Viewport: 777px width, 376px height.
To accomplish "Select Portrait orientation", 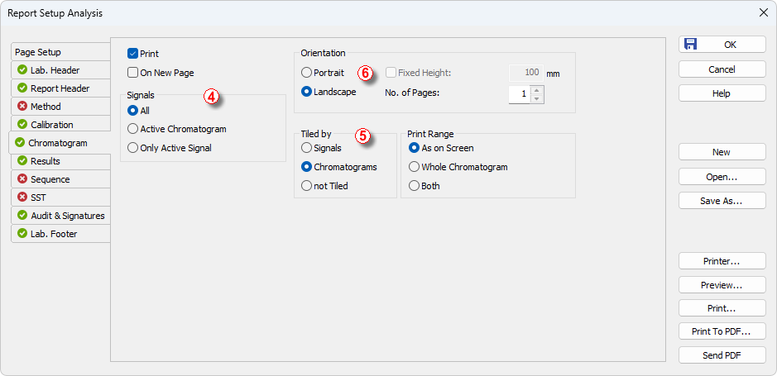I will pyautogui.click(x=307, y=73).
